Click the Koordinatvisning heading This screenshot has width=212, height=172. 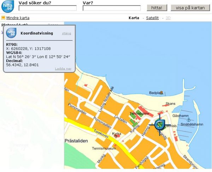[x=37, y=33]
